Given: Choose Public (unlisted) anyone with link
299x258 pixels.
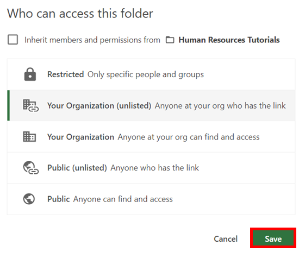Looking at the screenshot, I should (151, 168).
